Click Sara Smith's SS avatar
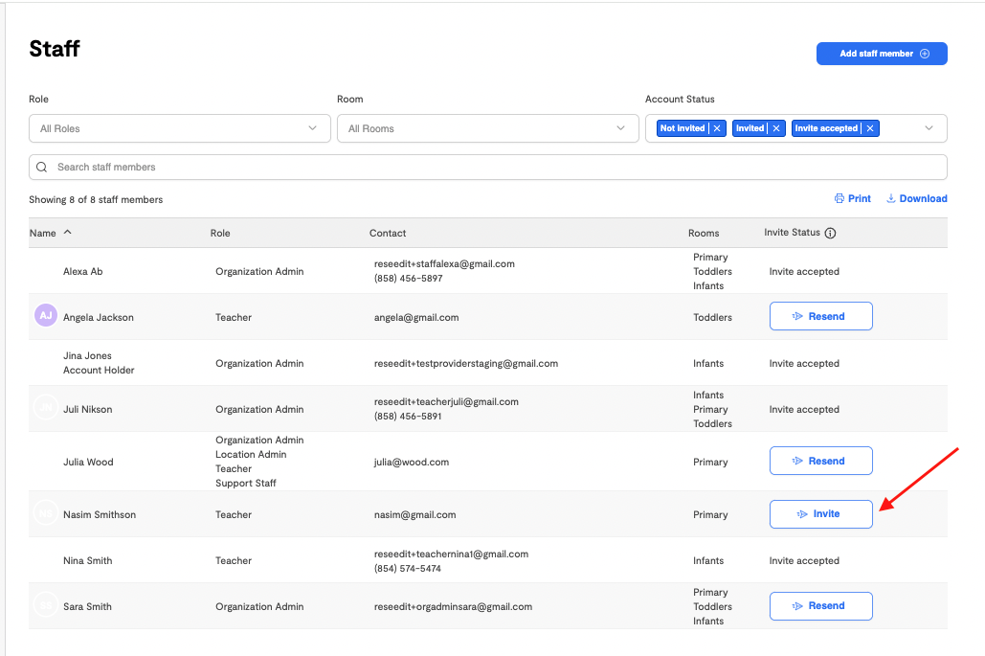This screenshot has height=656, width=985. [46, 605]
